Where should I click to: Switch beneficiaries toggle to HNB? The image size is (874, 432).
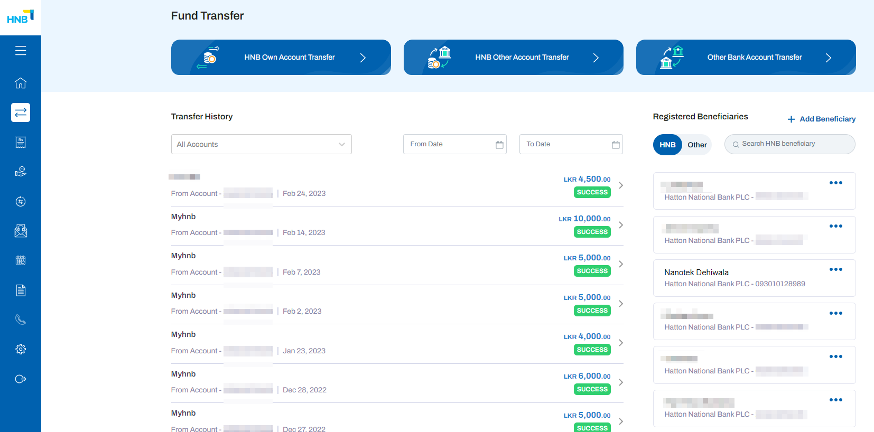pyautogui.click(x=667, y=145)
